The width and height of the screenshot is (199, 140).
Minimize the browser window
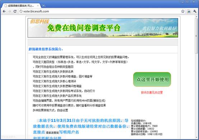click(182, 2)
